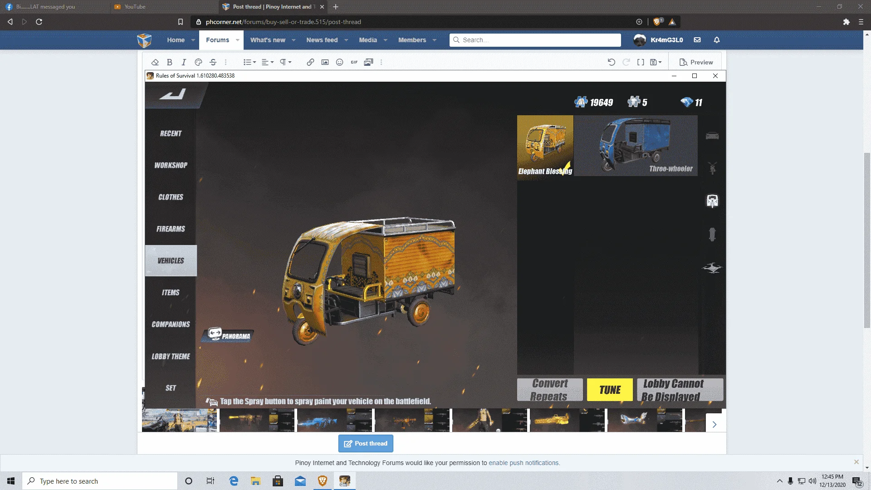
Task: Click the media gallery embed icon
Action: click(368, 62)
